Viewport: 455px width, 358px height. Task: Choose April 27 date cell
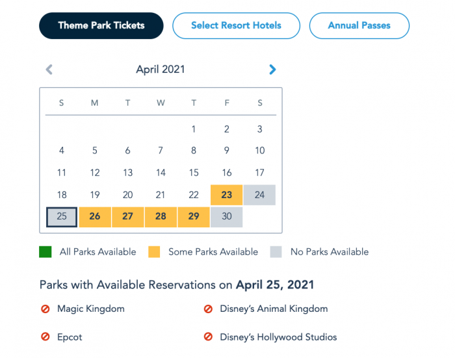(127, 216)
